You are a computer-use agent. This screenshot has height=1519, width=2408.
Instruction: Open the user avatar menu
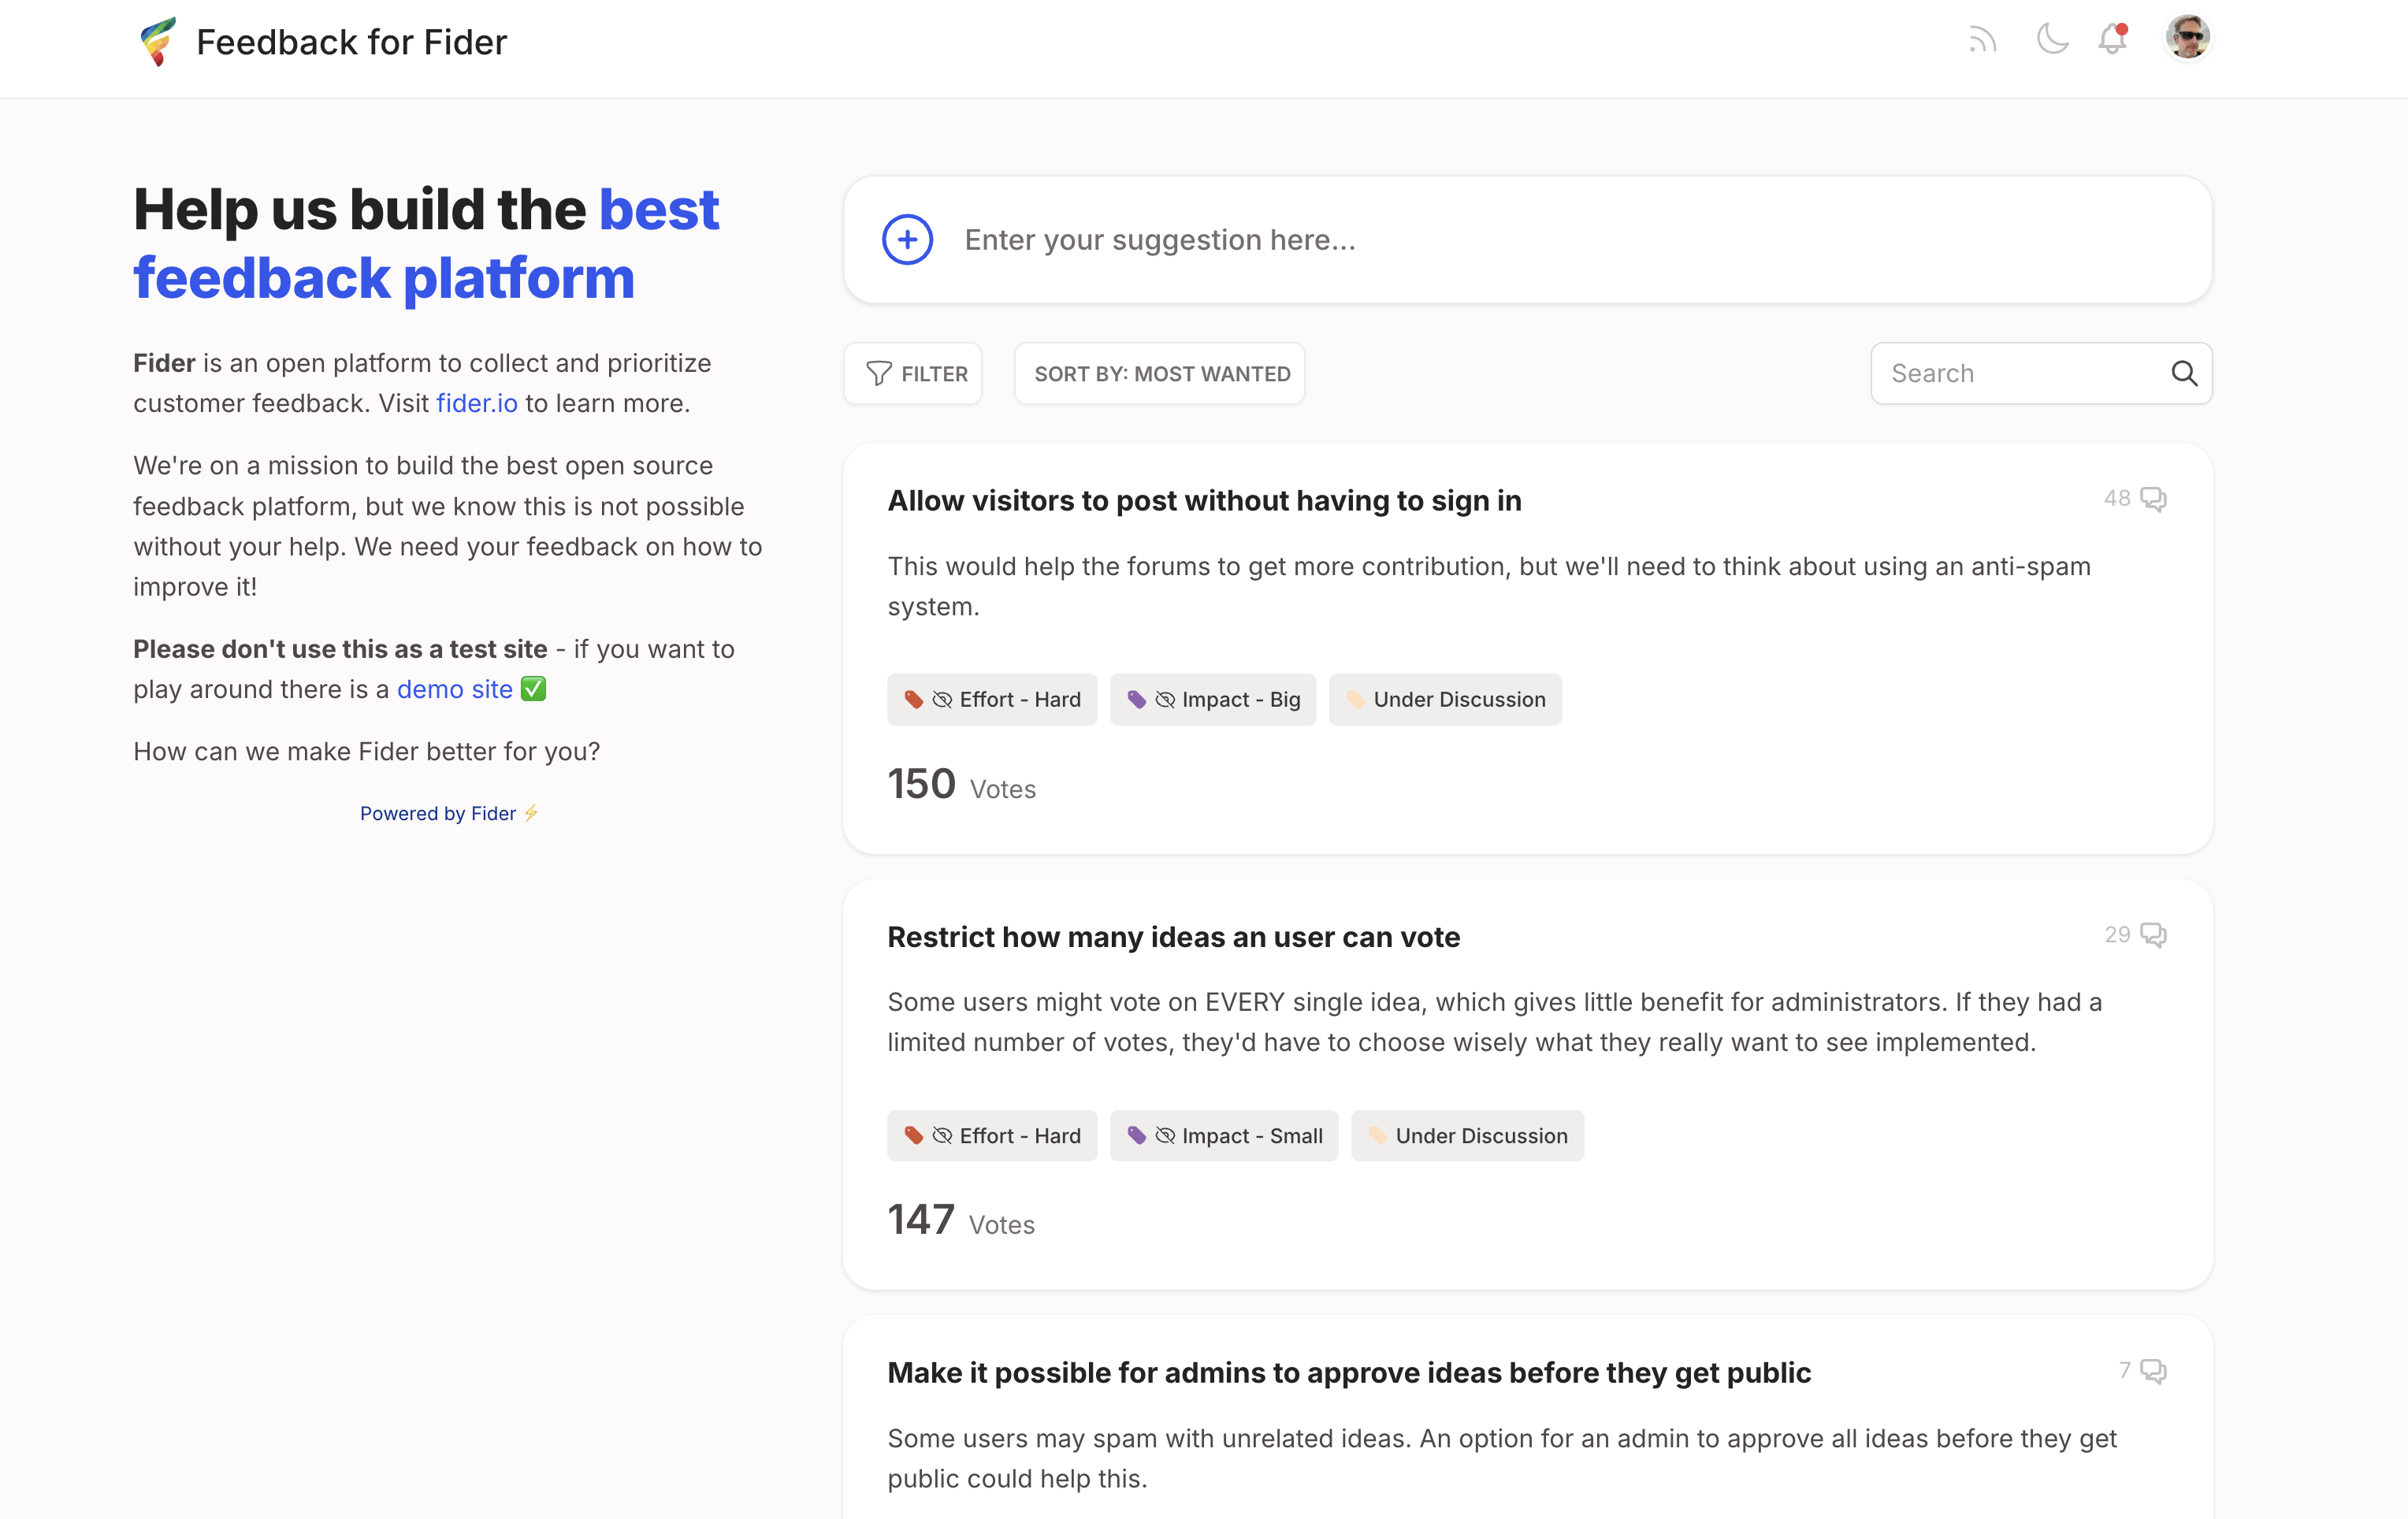point(2187,38)
